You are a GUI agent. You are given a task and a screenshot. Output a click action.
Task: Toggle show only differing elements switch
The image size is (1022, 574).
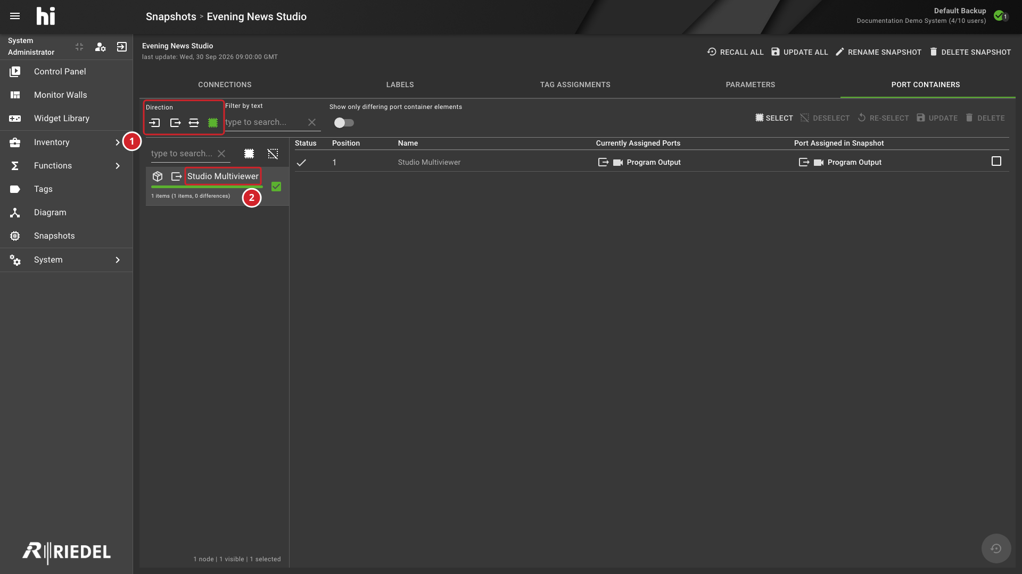pos(344,123)
